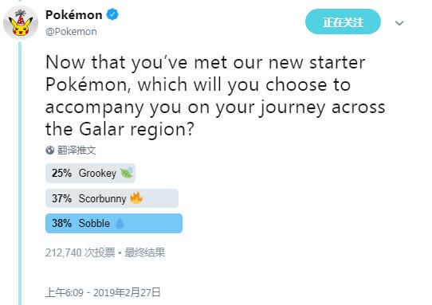Click the fire emoji next to Scorbunny
Image resolution: width=432 pixels, height=305 pixels.
point(136,198)
